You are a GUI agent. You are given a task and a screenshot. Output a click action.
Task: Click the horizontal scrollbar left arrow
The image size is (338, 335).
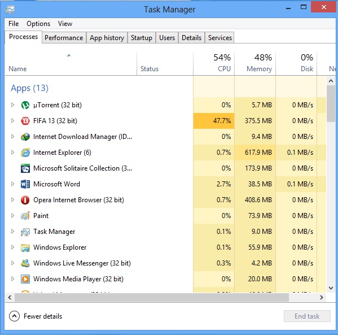click(10, 298)
